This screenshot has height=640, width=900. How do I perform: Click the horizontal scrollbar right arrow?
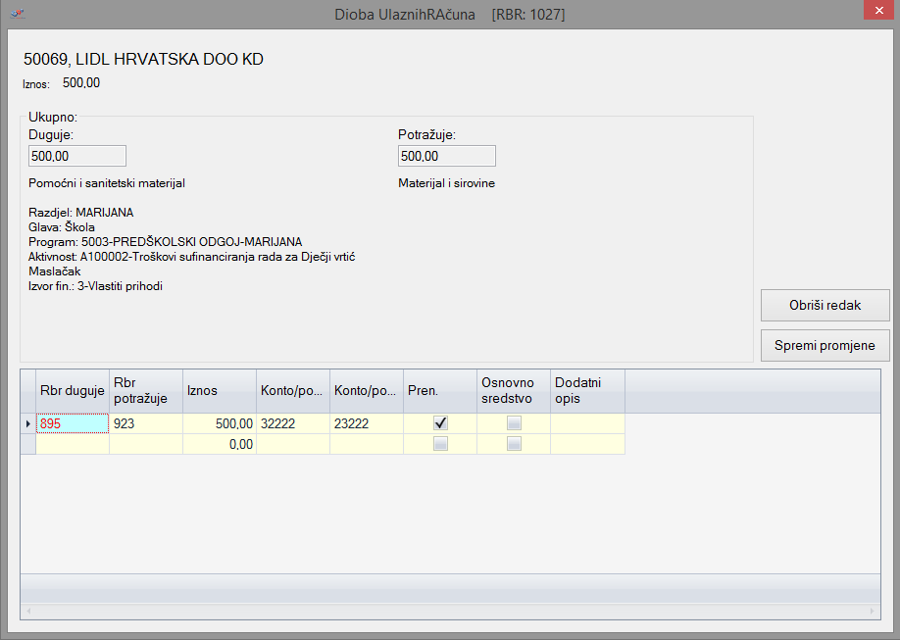point(874,612)
